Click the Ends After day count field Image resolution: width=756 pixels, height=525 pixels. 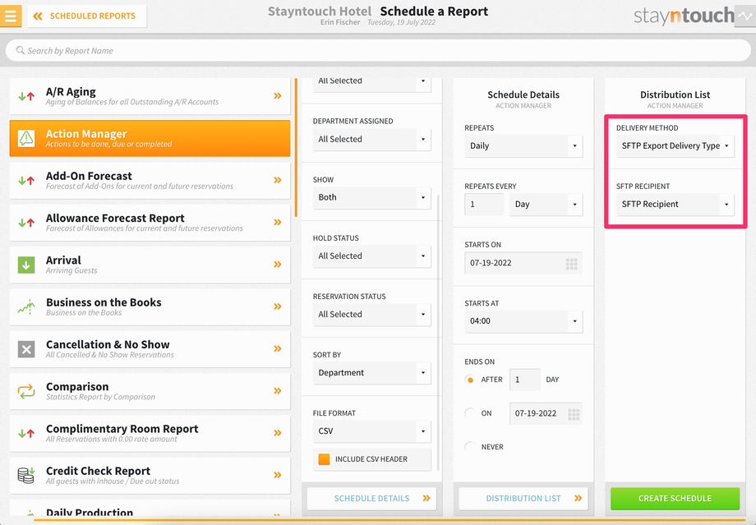coord(524,380)
